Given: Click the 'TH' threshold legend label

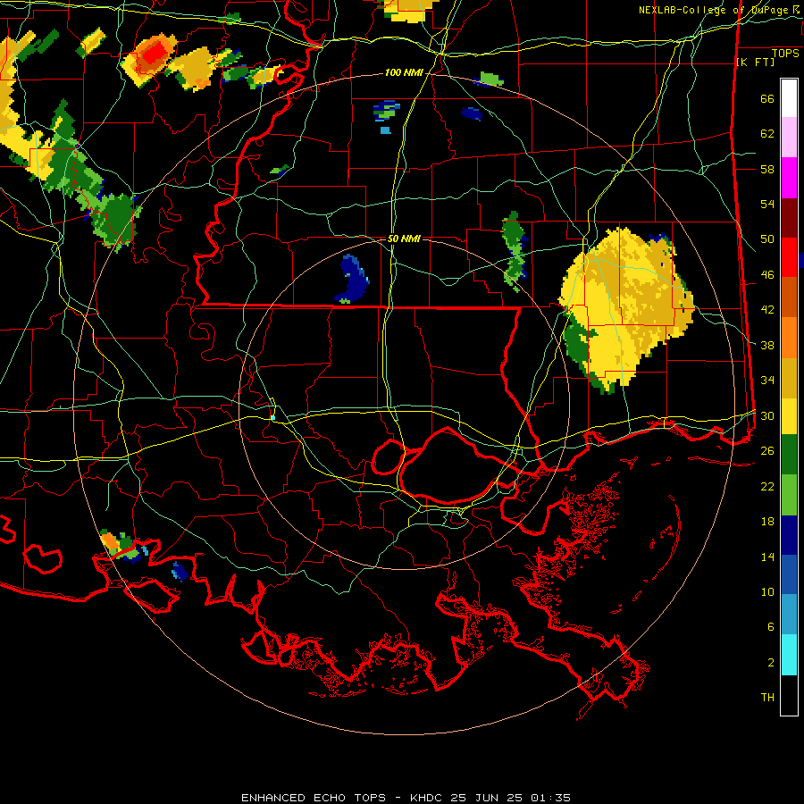Looking at the screenshot, I should 767,698.
